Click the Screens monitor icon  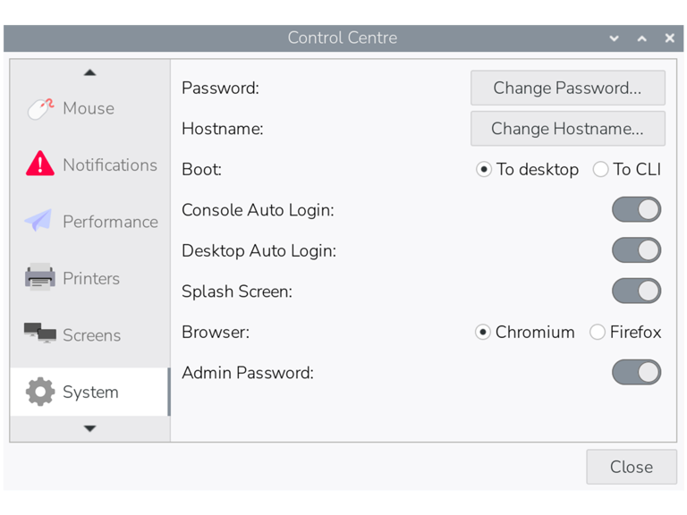pyautogui.click(x=40, y=334)
